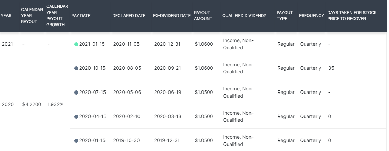Sort by the Declared Date column header
The image size is (389, 151).
click(129, 16)
